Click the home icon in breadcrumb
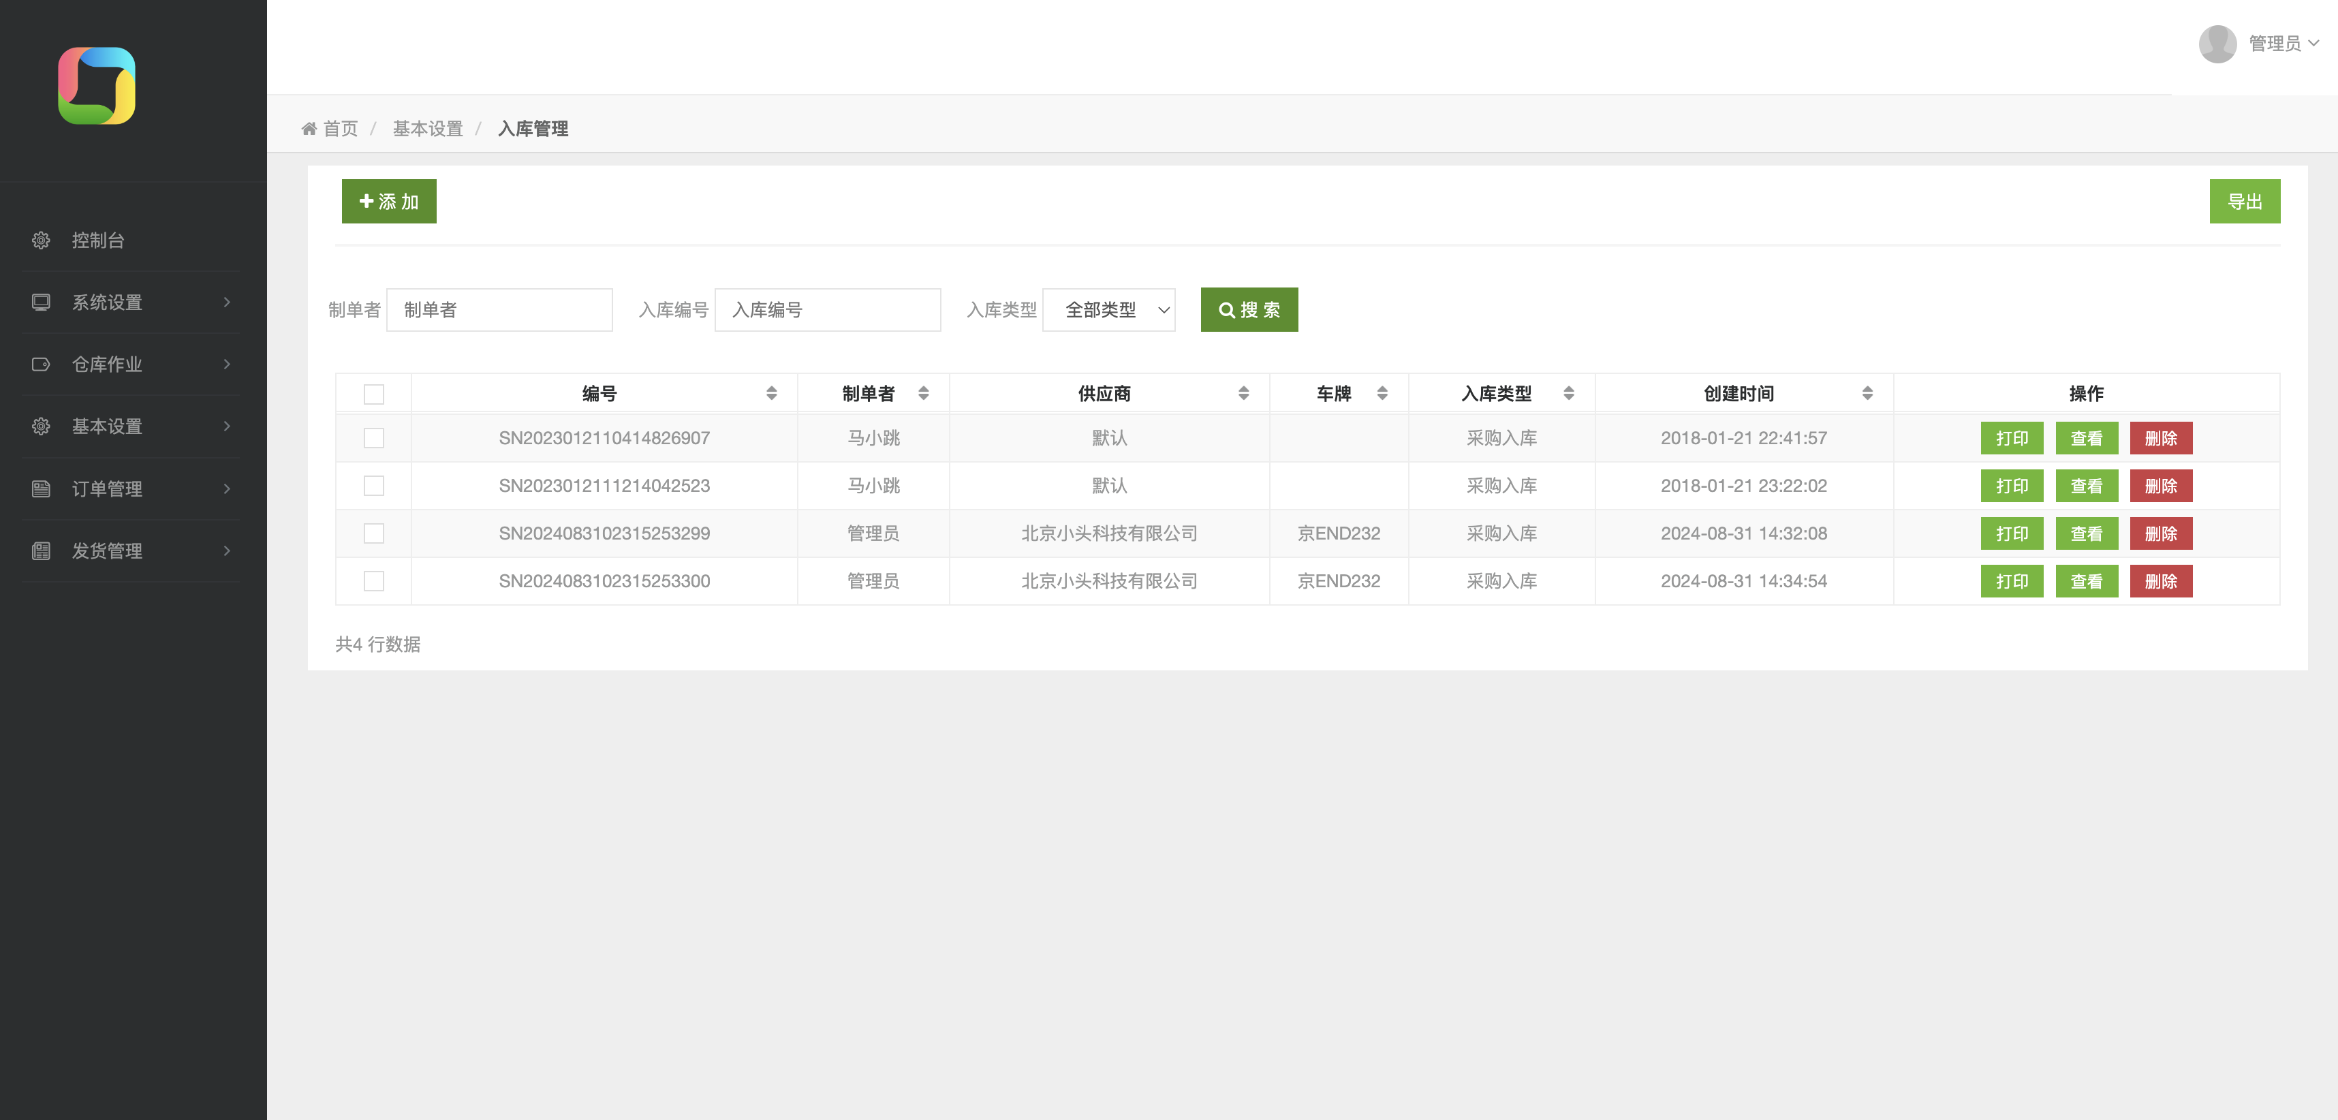Viewport: 2338px width, 1120px height. click(x=309, y=129)
